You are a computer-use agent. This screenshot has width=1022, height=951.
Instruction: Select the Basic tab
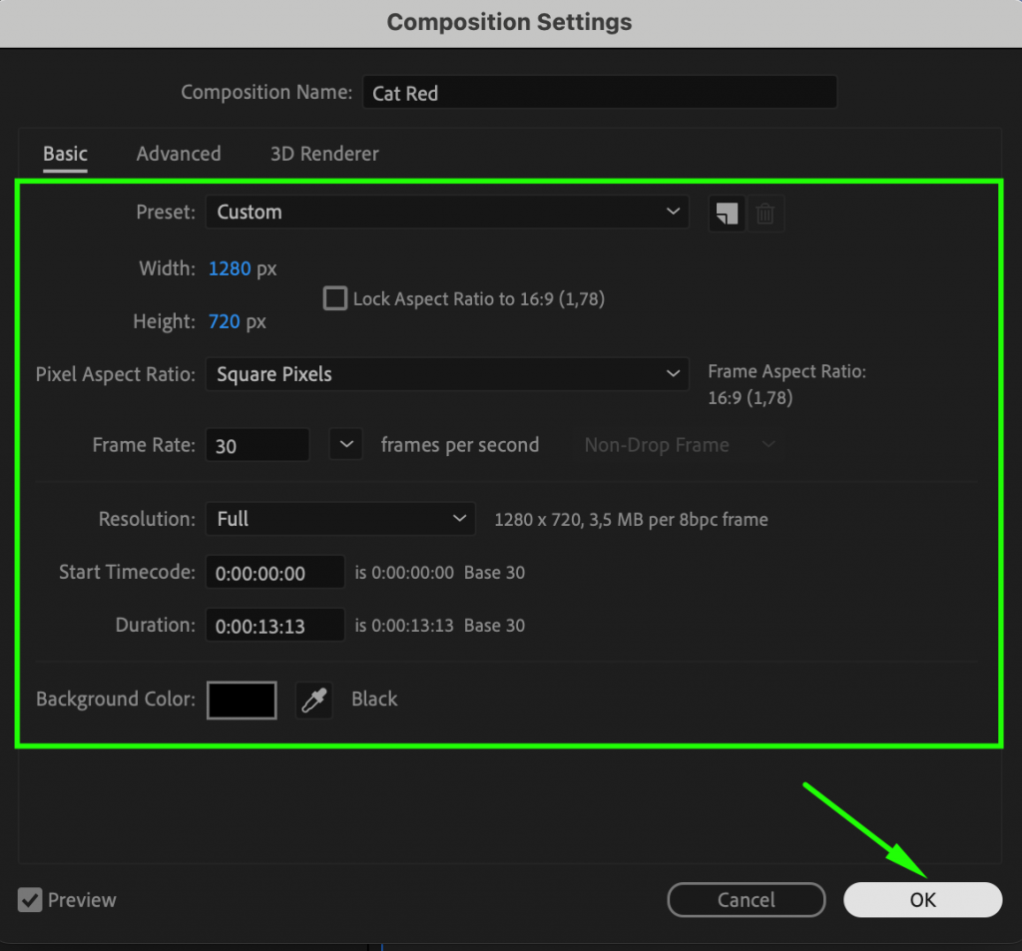[64, 153]
